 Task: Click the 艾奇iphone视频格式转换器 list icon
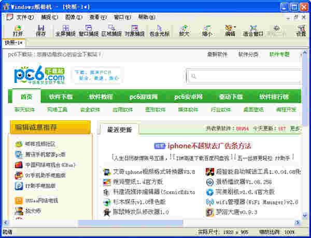pos(107,172)
